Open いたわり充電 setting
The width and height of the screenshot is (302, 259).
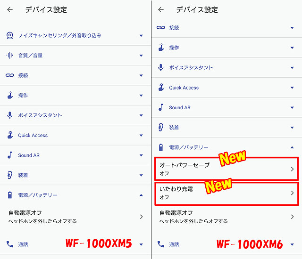[226, 193]
